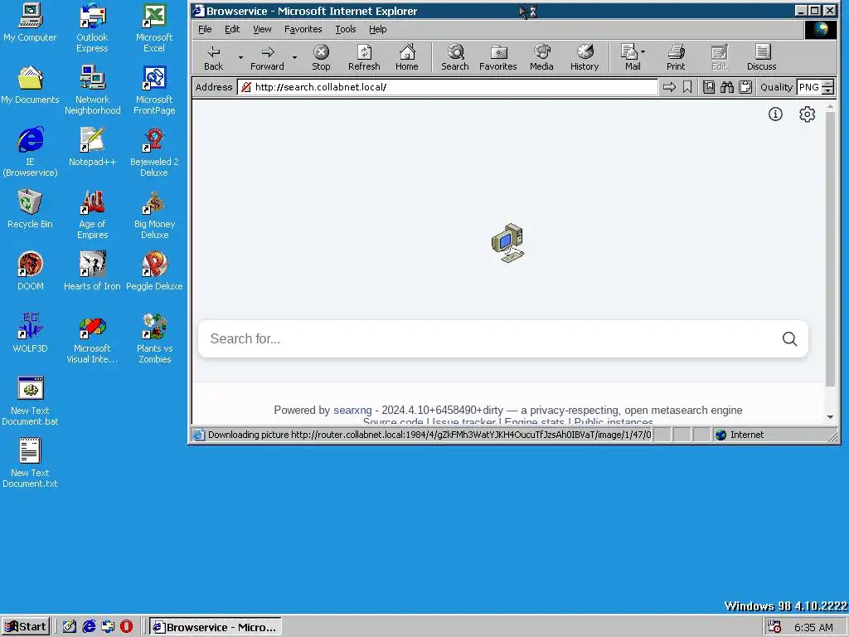Increase Quality with the up stepper

[x=828, y=84]
